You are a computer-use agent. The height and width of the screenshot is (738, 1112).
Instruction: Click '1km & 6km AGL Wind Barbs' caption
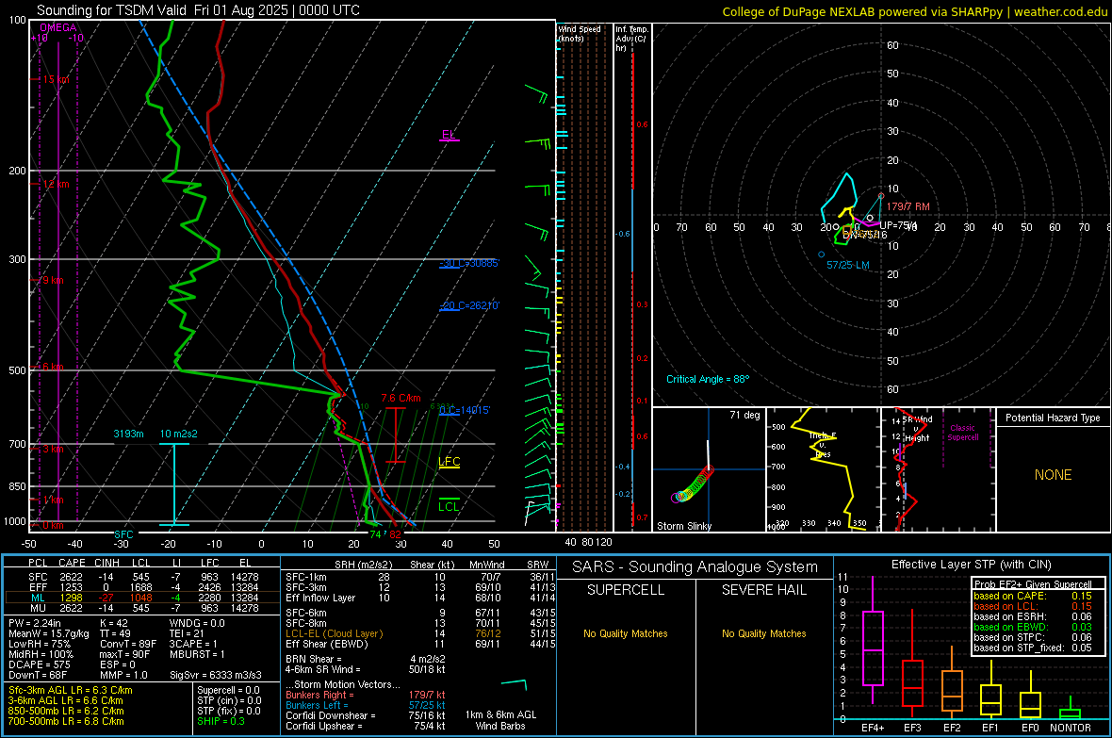point(500,720)
